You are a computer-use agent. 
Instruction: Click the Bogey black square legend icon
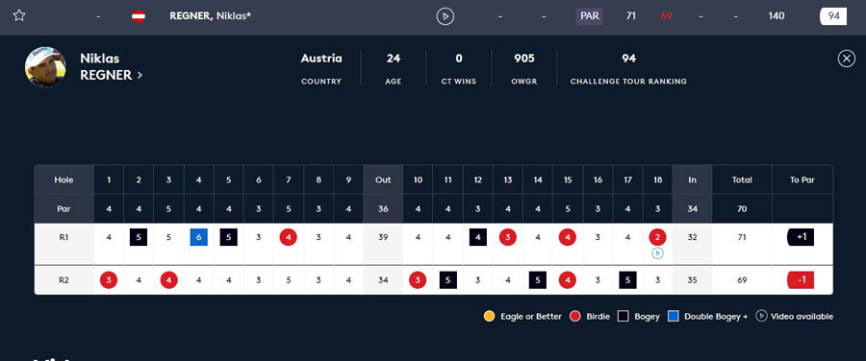point(623,317)
